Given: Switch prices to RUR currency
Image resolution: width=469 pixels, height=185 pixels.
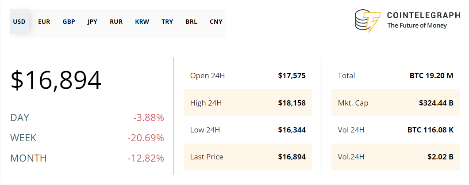Looking at the screenshot, I should click(x=116, y=22).
